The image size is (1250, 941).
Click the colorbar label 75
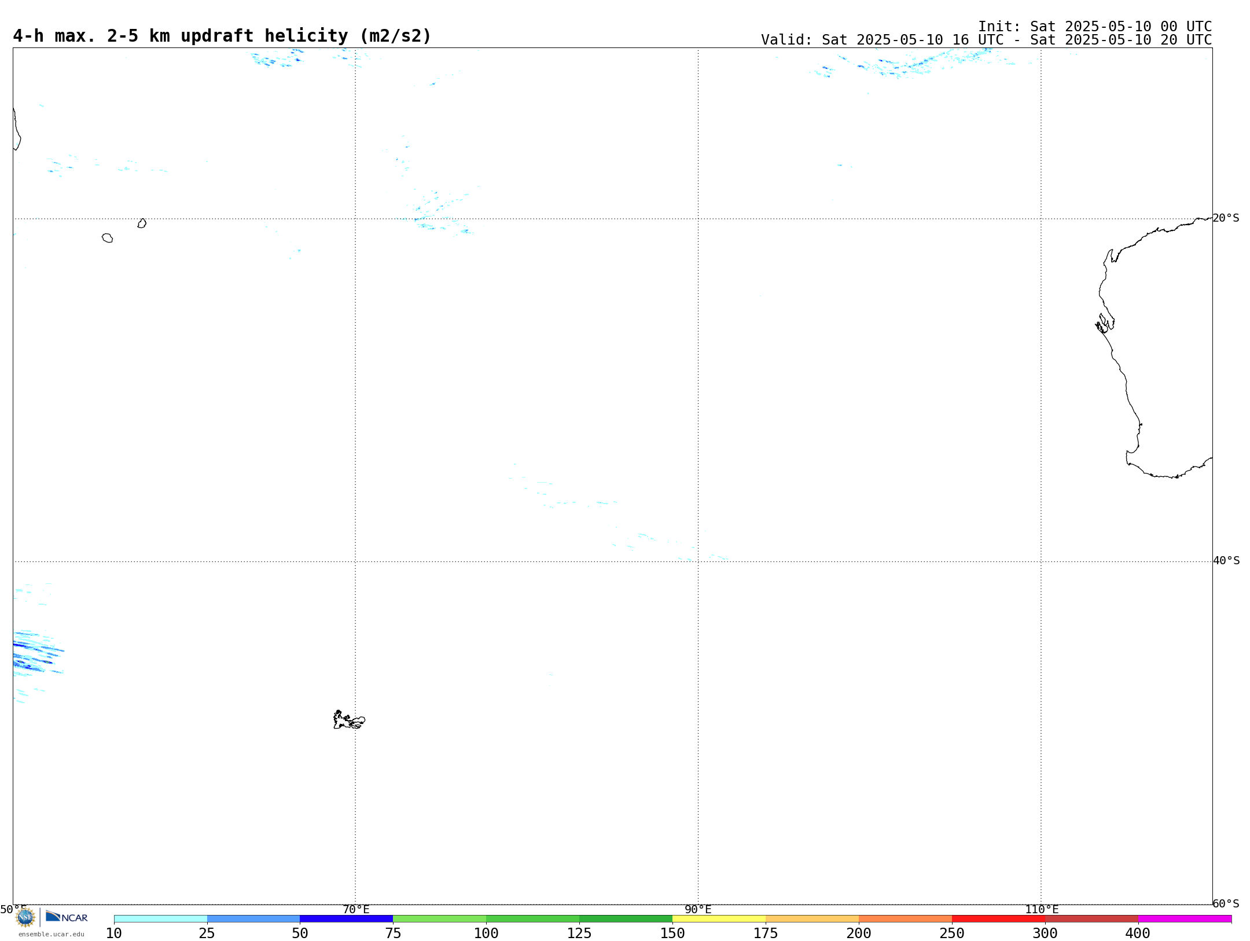coord(394,933)
